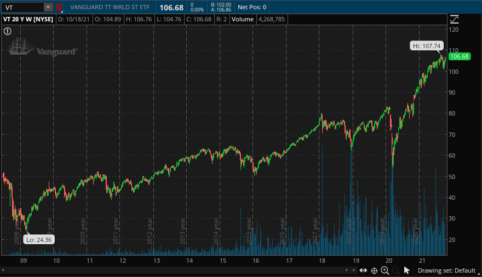Open the chart price scale settings icon
Image resolution: width=482 pixels, height=277 pixels.
point(454,19)
